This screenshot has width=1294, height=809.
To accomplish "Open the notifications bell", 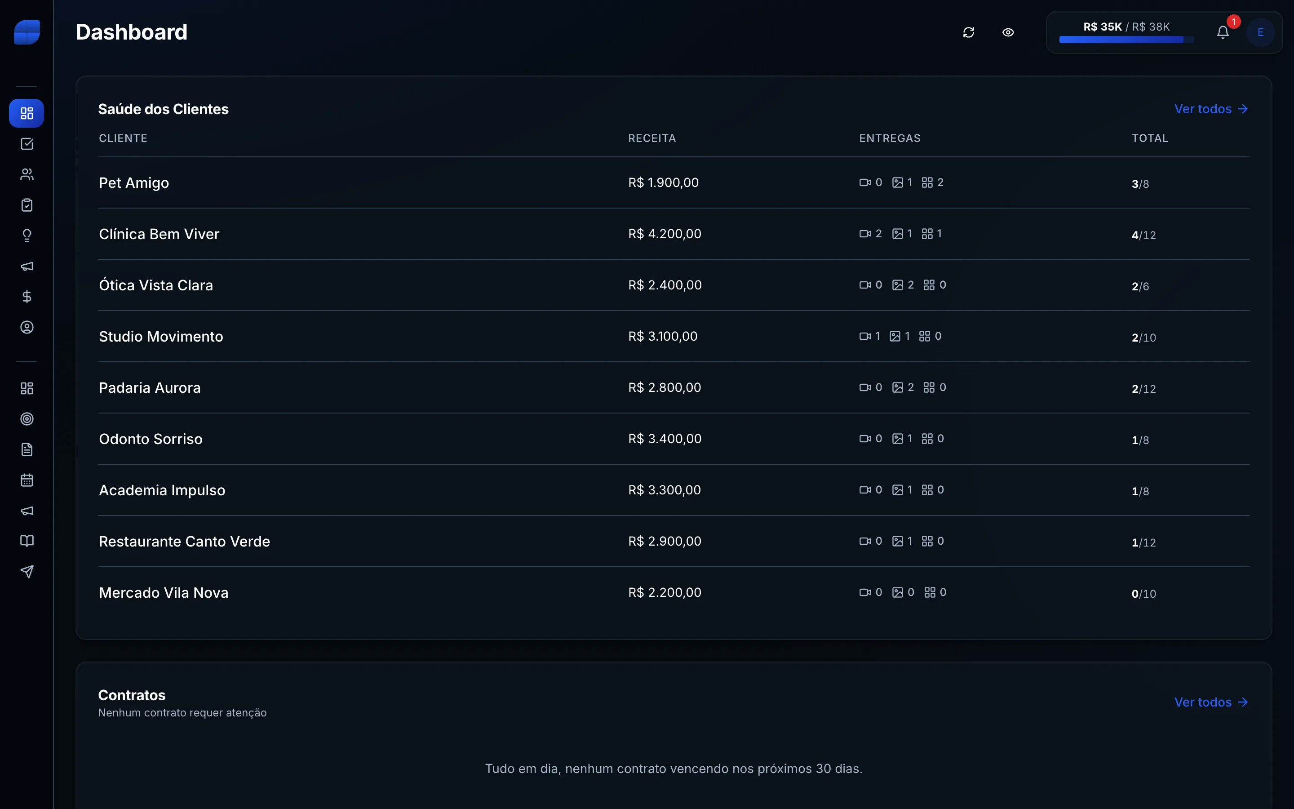I will (x=1223, y=33).
